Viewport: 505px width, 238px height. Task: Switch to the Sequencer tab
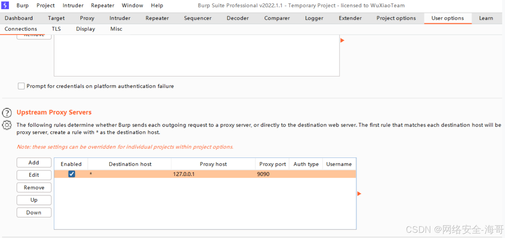(198, 18)
